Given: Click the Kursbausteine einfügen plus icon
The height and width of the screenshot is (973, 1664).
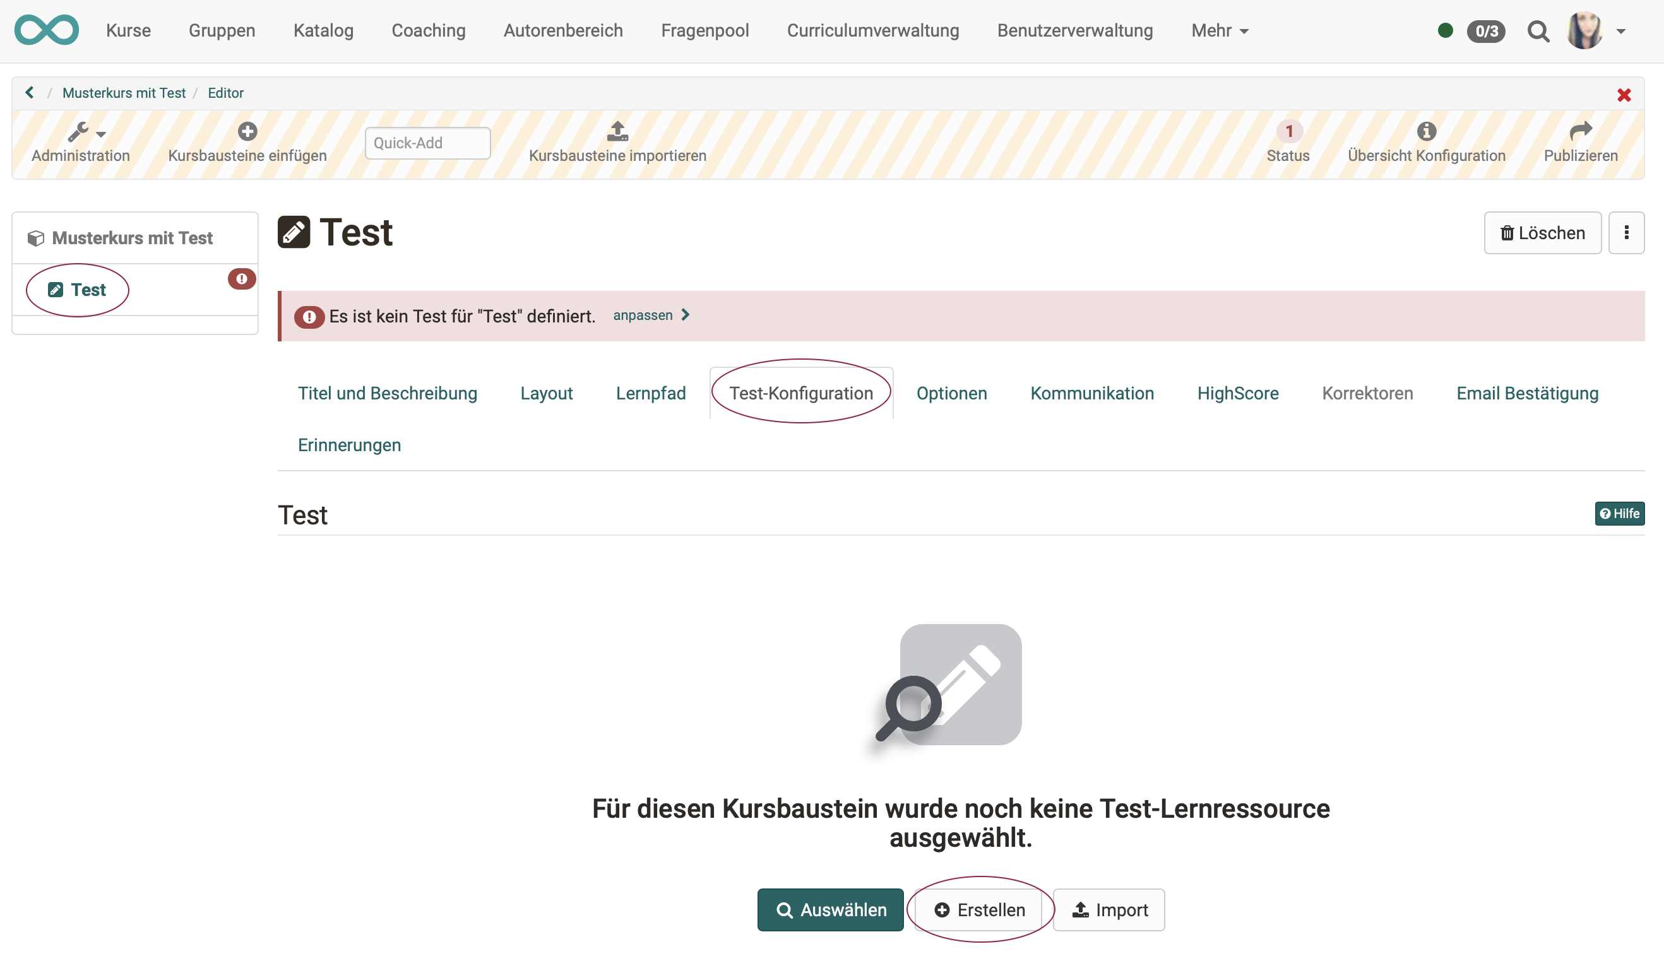Looking at the screenshot, I should coord(247,131).
